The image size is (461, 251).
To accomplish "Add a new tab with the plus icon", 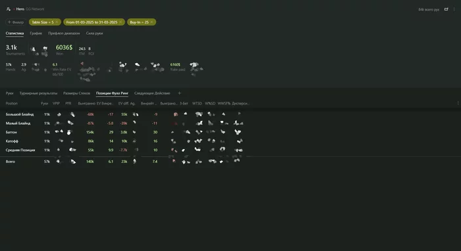I will 179,93.
